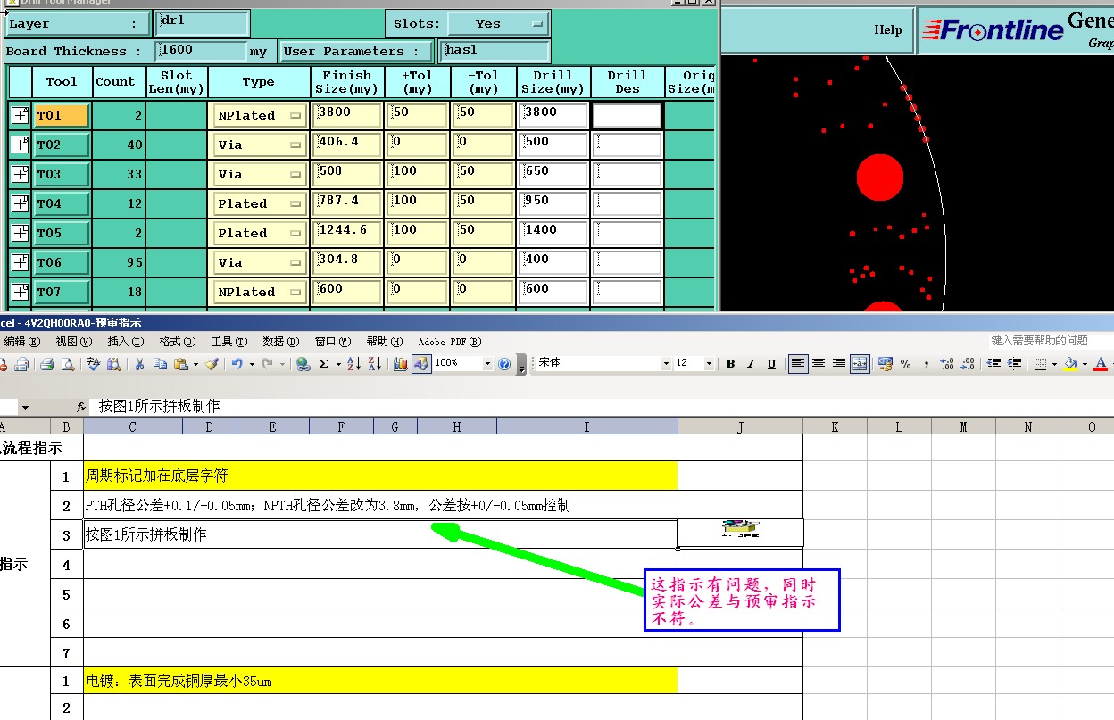Click the Print icon in Excel toolbar
The width and height of the screenshot is (1114, 720).
47,364
